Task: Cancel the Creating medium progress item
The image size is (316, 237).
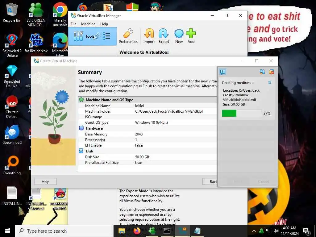Action: point(270,82)
